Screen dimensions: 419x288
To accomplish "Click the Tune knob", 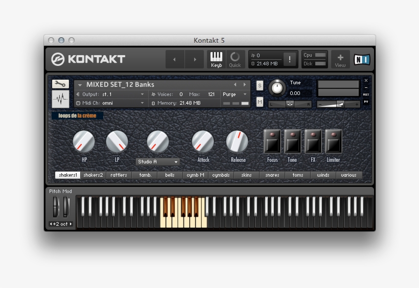I will tap(276, 87).
